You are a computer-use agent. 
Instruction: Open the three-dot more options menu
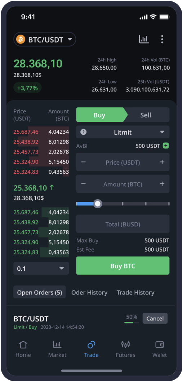(162, 39)
